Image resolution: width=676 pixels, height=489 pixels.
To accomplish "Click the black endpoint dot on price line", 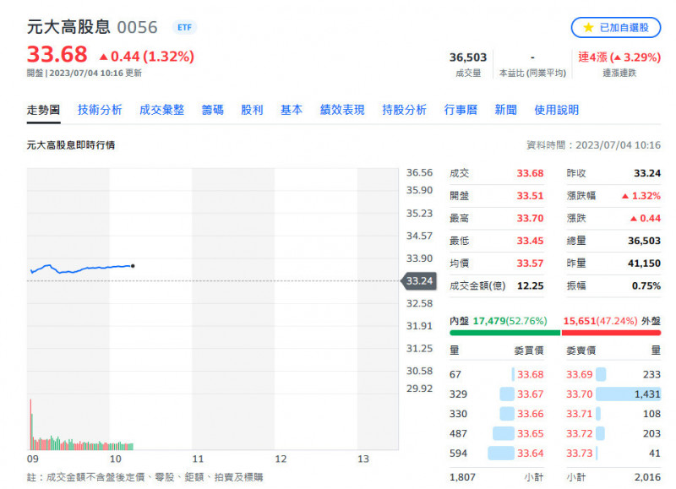I will 133,266.
